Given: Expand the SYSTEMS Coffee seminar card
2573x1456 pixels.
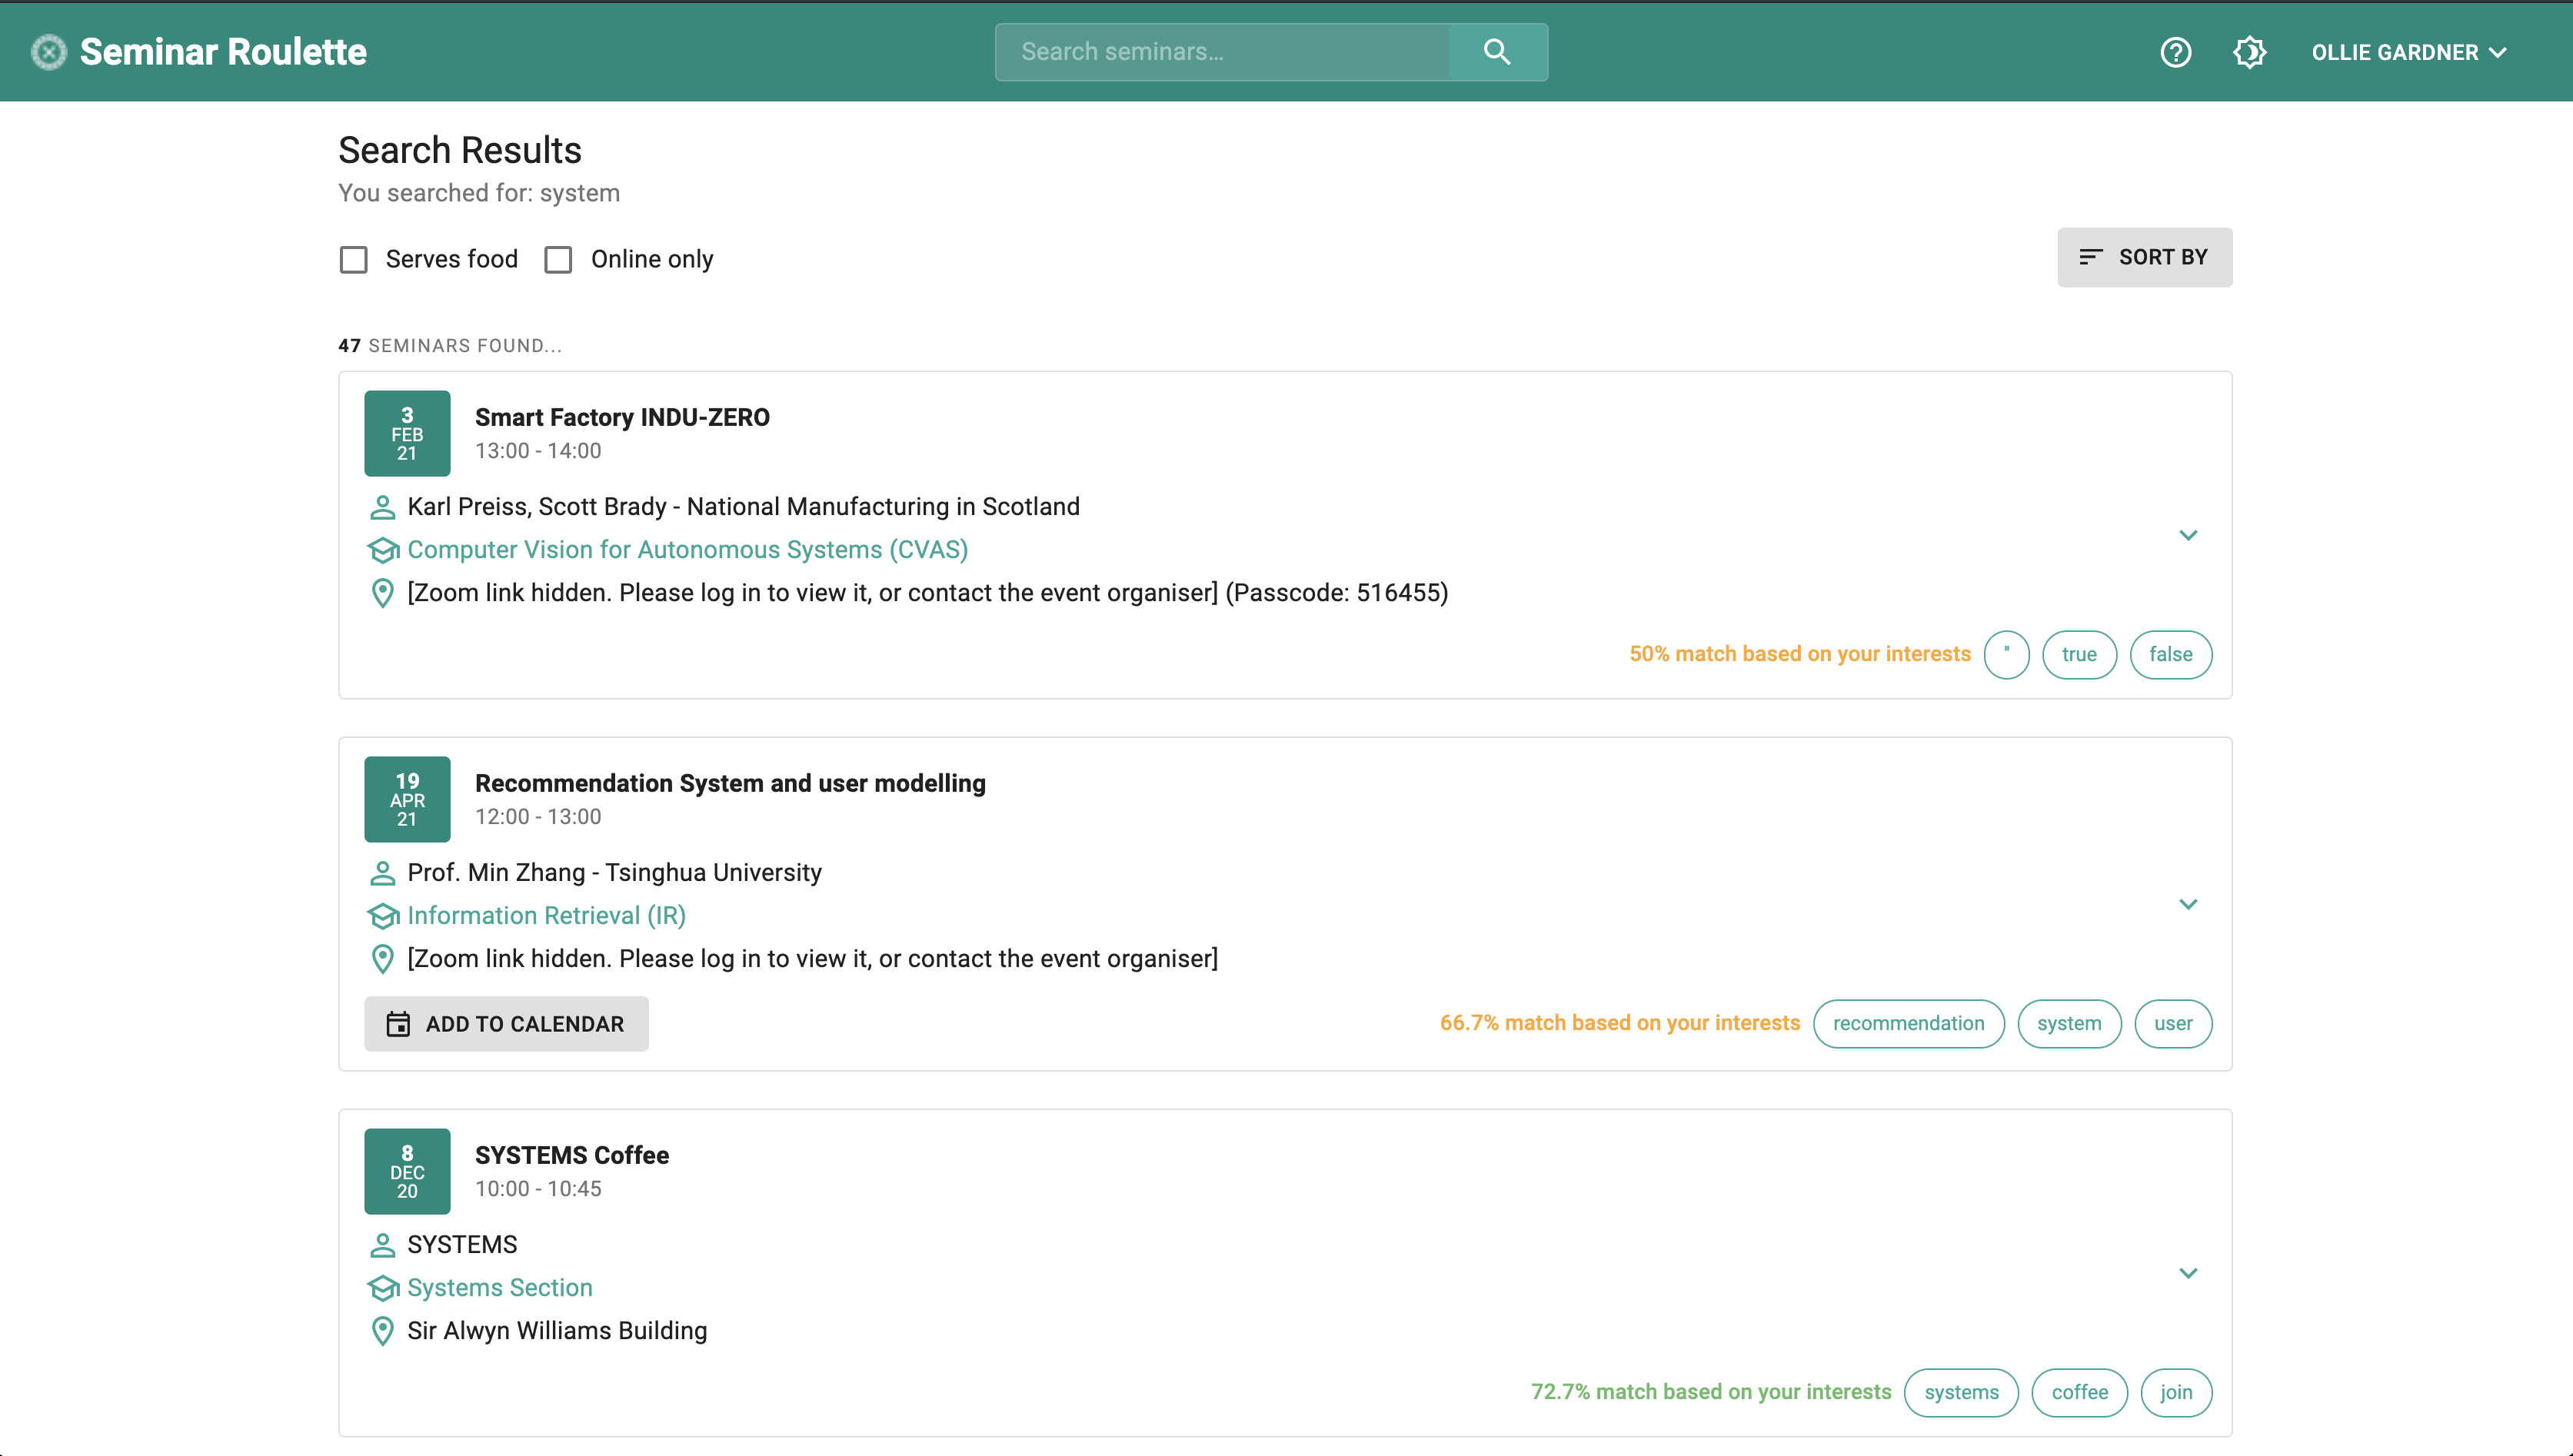Looking at the screenshot, I should [2188, 1273].
